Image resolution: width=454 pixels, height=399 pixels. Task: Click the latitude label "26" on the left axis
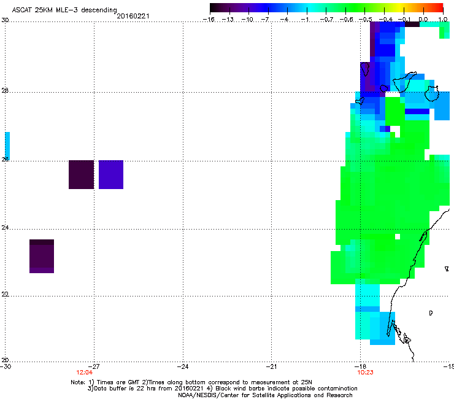point(5,159)
